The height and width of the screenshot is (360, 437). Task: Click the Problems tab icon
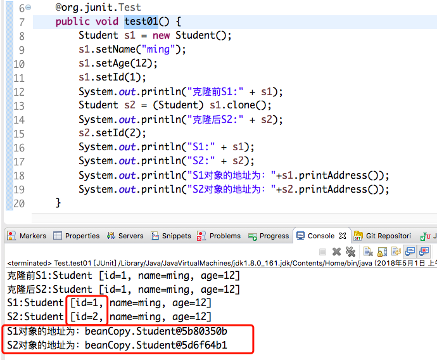[202, 236]
